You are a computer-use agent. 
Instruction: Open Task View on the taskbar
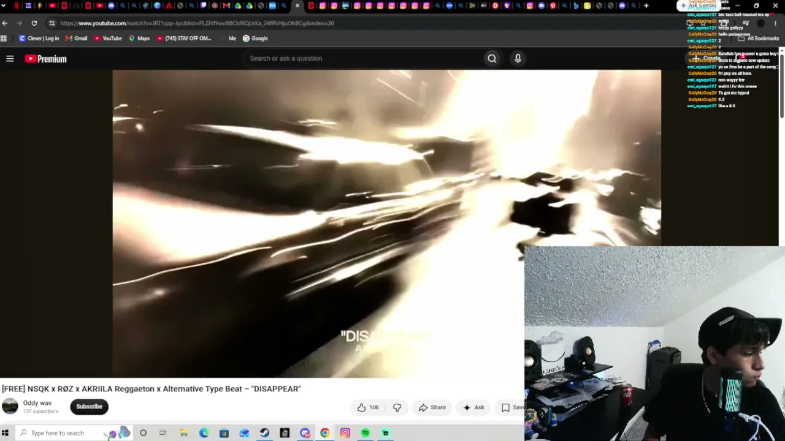click(x=163, y=433)
